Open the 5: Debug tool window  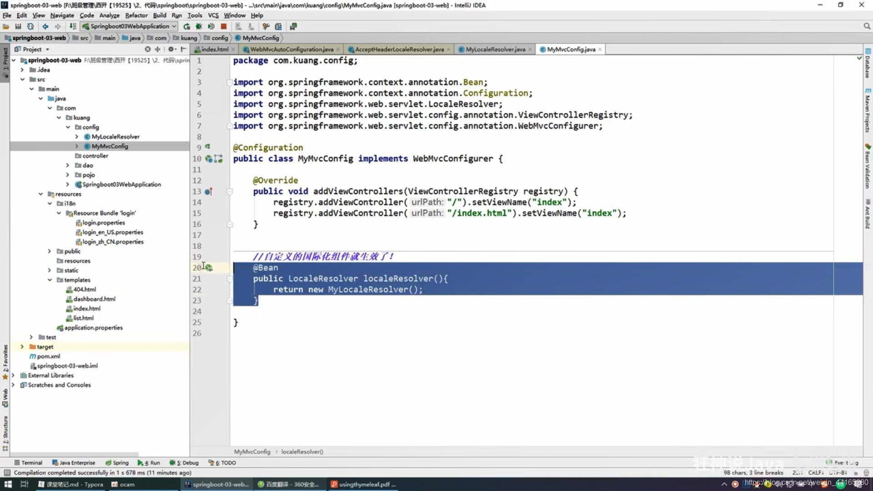click(x=184, y=463)
